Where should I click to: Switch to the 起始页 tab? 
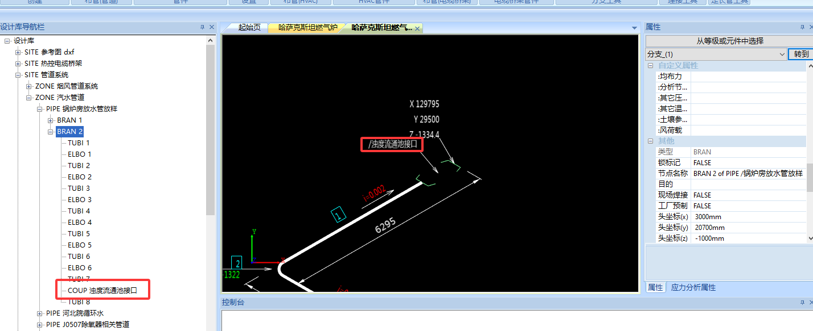249,27
